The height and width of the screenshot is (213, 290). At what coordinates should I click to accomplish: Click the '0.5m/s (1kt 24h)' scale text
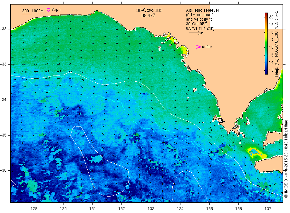(200, 28)
